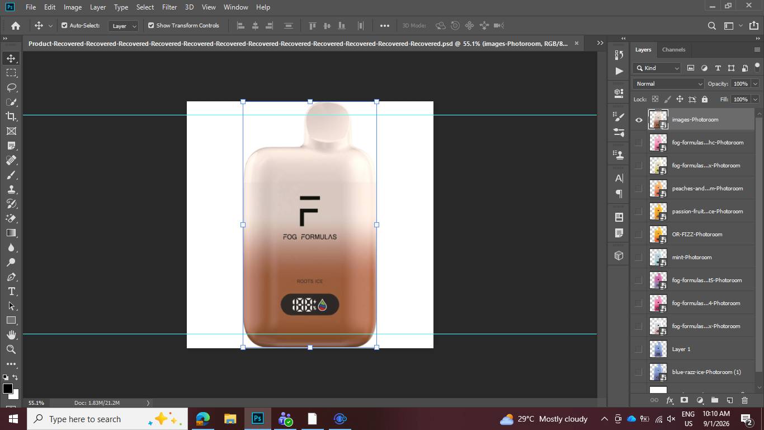Viewport: 764px width, 430px height.
Task: Switch to the Channels tab
Action: click(x=673, y=49)
